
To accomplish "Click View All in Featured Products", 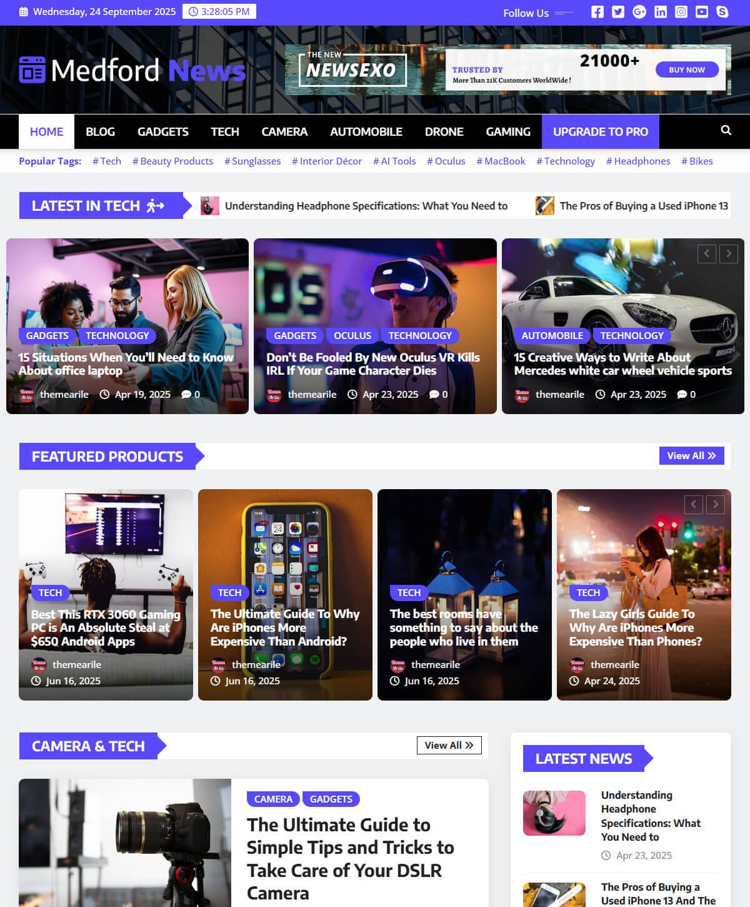I will [x=691, y=455].
